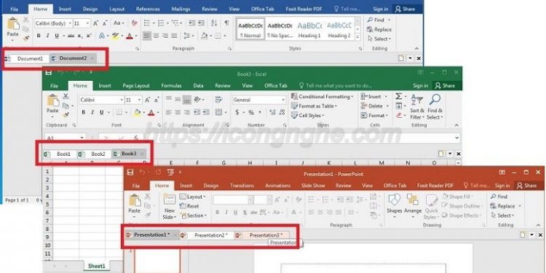This screenshot has width=546, height=273.
Task: Open Word text highlight color
Action: (x=116, y=36)
